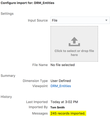Open the DRM_Entities viewpoint link

point(61,86)
